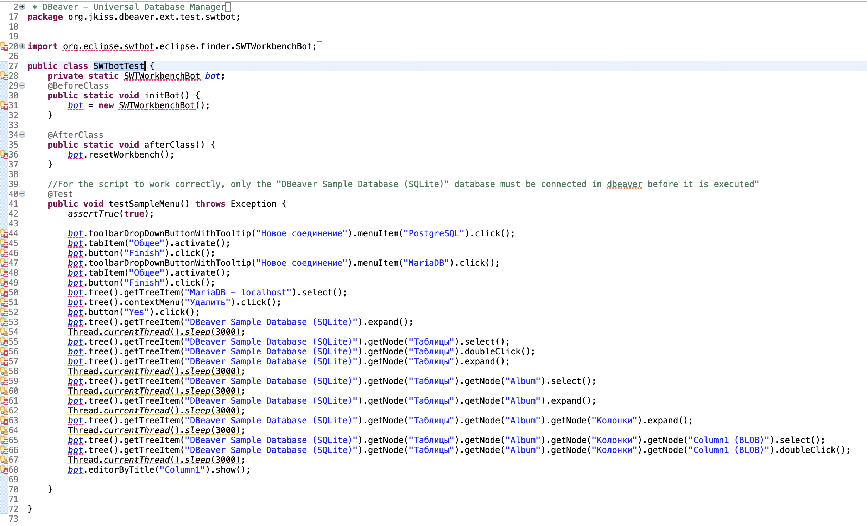Click the error marker on line 20
Screen dimensions: 867x526
pos(4,46)
